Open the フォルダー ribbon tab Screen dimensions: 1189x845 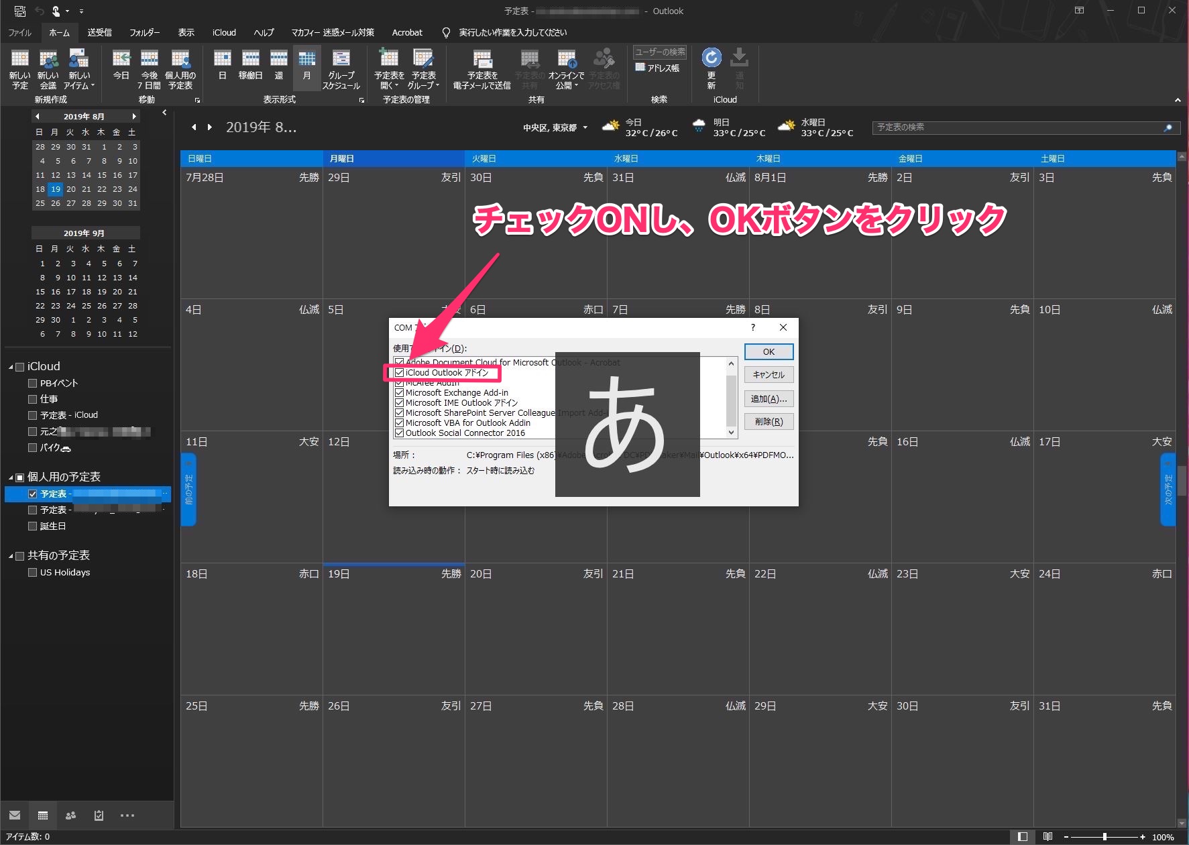click(144, 32)
